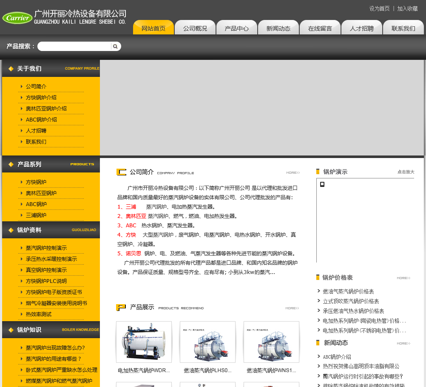426x387 pixels.
Task: Click the 电加热蒸汽锅炉WDR... caption
Action: (144, 370)
